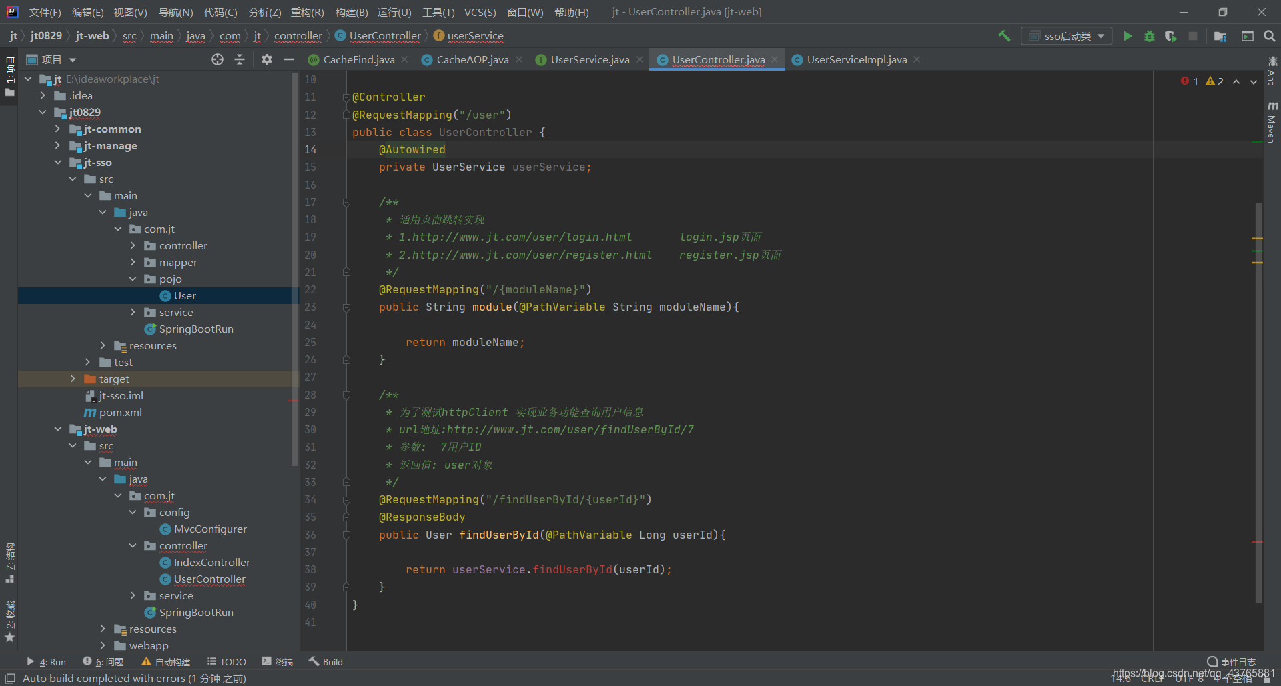1281x686 pixels.
Task: Collapse all using project panel header icon
Action: 240,59
